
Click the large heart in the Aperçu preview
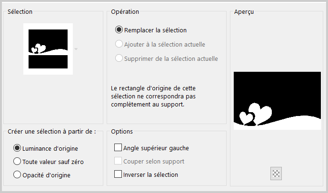[x=261, y=113]
